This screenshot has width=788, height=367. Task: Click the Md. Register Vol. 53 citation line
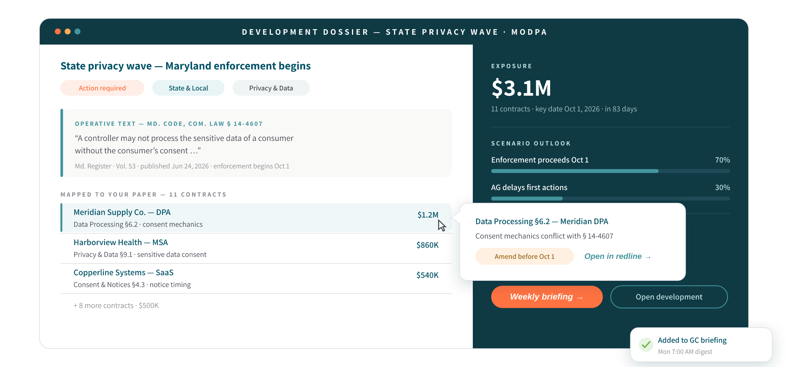coord(182,166)
